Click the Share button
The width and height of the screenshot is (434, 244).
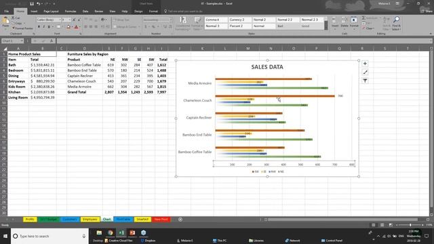[427, 12]
